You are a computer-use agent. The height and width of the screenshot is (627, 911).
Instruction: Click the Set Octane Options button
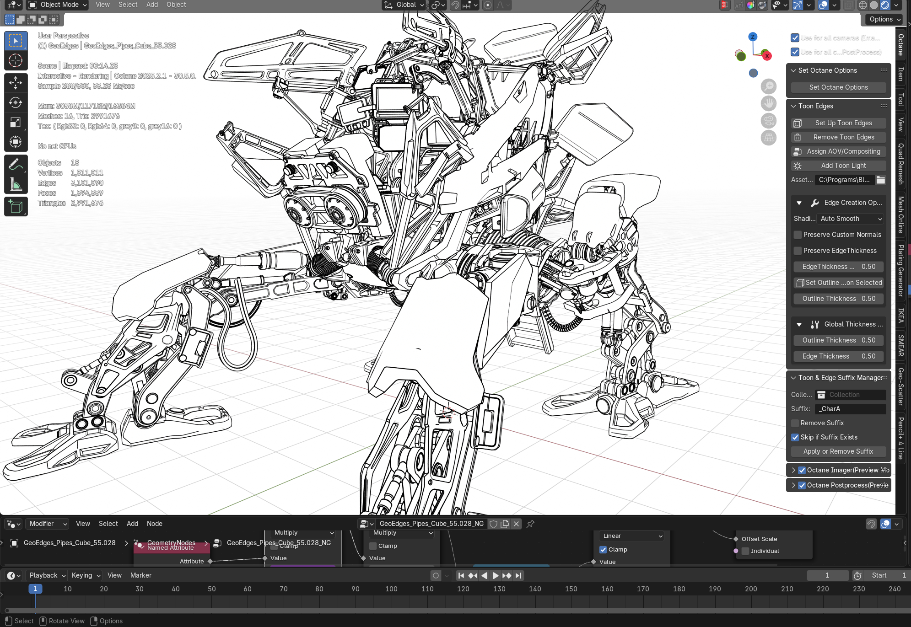[x=838, y=88]
